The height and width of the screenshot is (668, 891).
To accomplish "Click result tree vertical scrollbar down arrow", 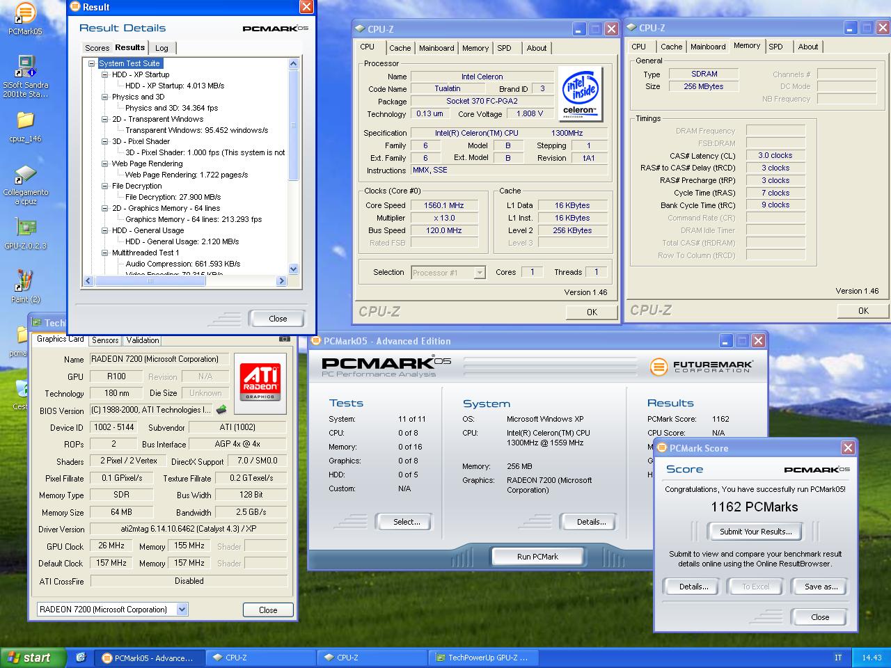I will click(x=293, y=269).
